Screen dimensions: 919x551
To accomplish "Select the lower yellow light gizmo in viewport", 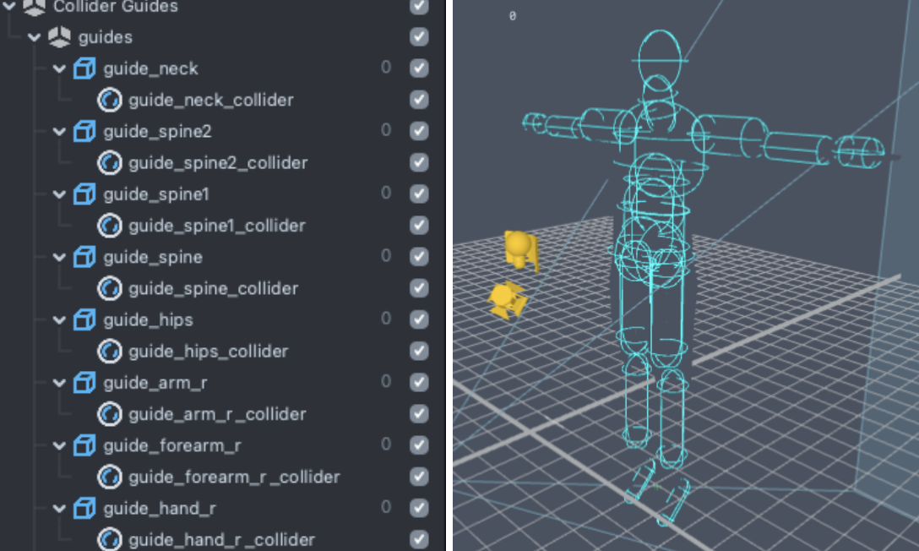I will (x=507, y=300).
